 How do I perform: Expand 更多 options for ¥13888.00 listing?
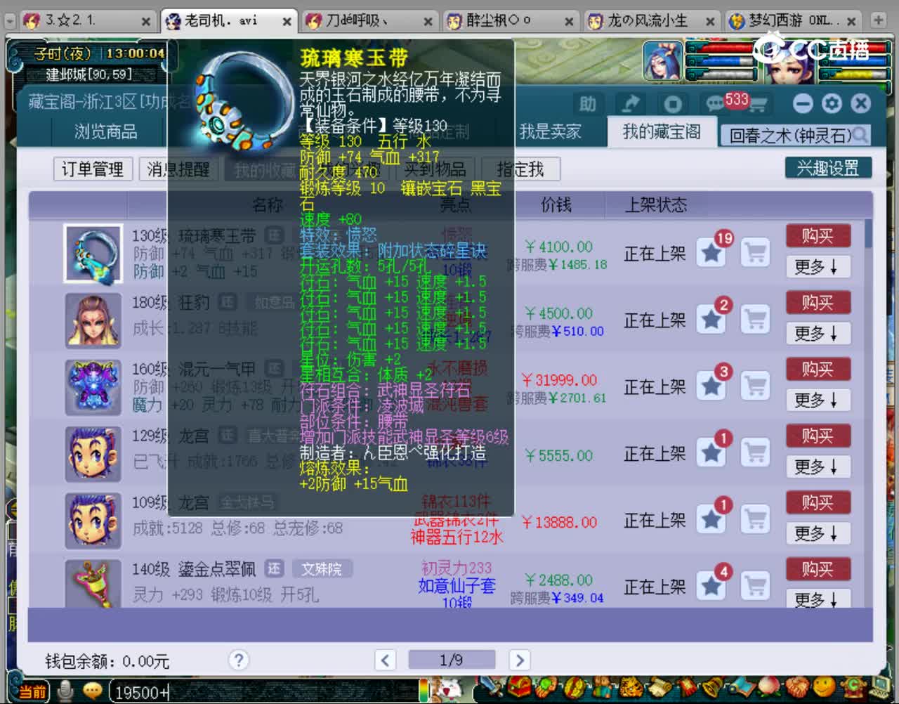pyautogui.click(x=818, y=533)
